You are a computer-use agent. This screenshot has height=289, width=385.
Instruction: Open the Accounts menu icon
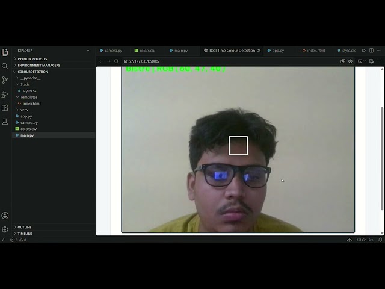coord(5,216)
